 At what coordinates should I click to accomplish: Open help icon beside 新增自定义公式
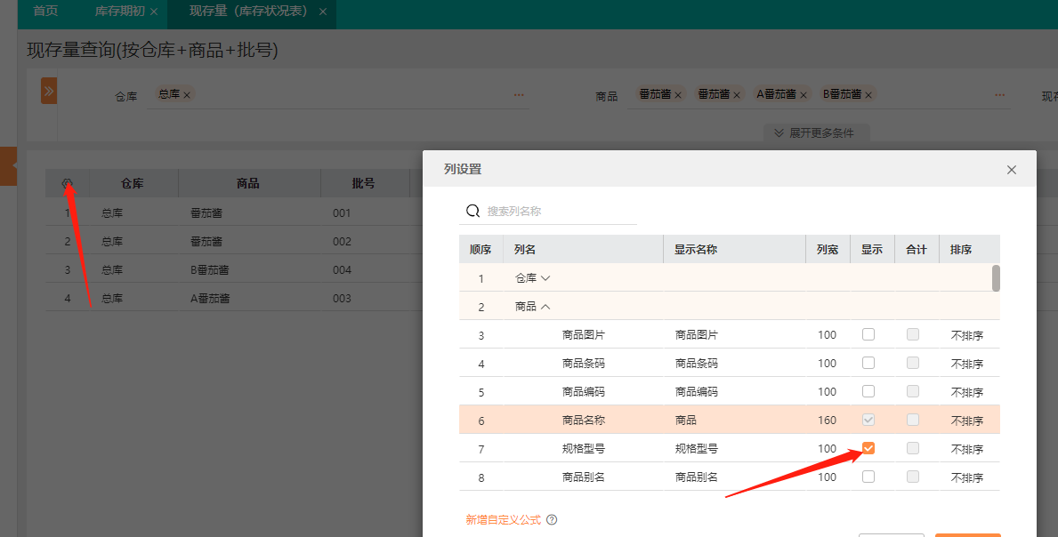point(552,519)
